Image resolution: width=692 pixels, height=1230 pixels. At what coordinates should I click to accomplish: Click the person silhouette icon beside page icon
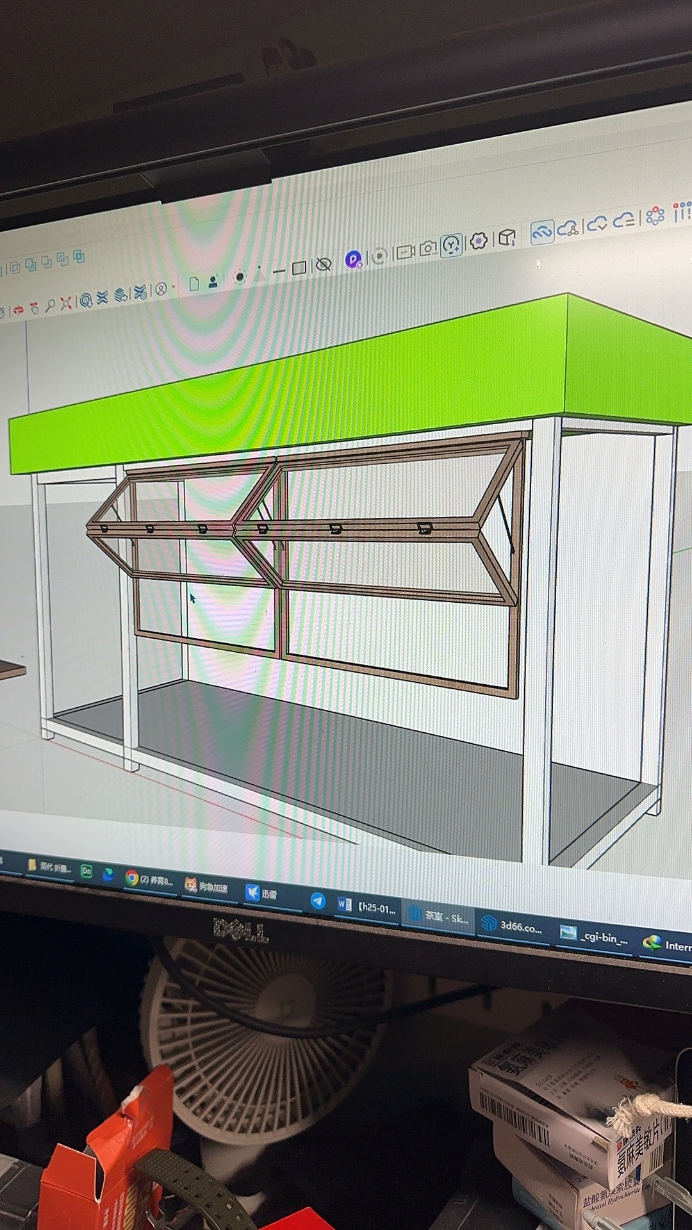coord(213,281)
